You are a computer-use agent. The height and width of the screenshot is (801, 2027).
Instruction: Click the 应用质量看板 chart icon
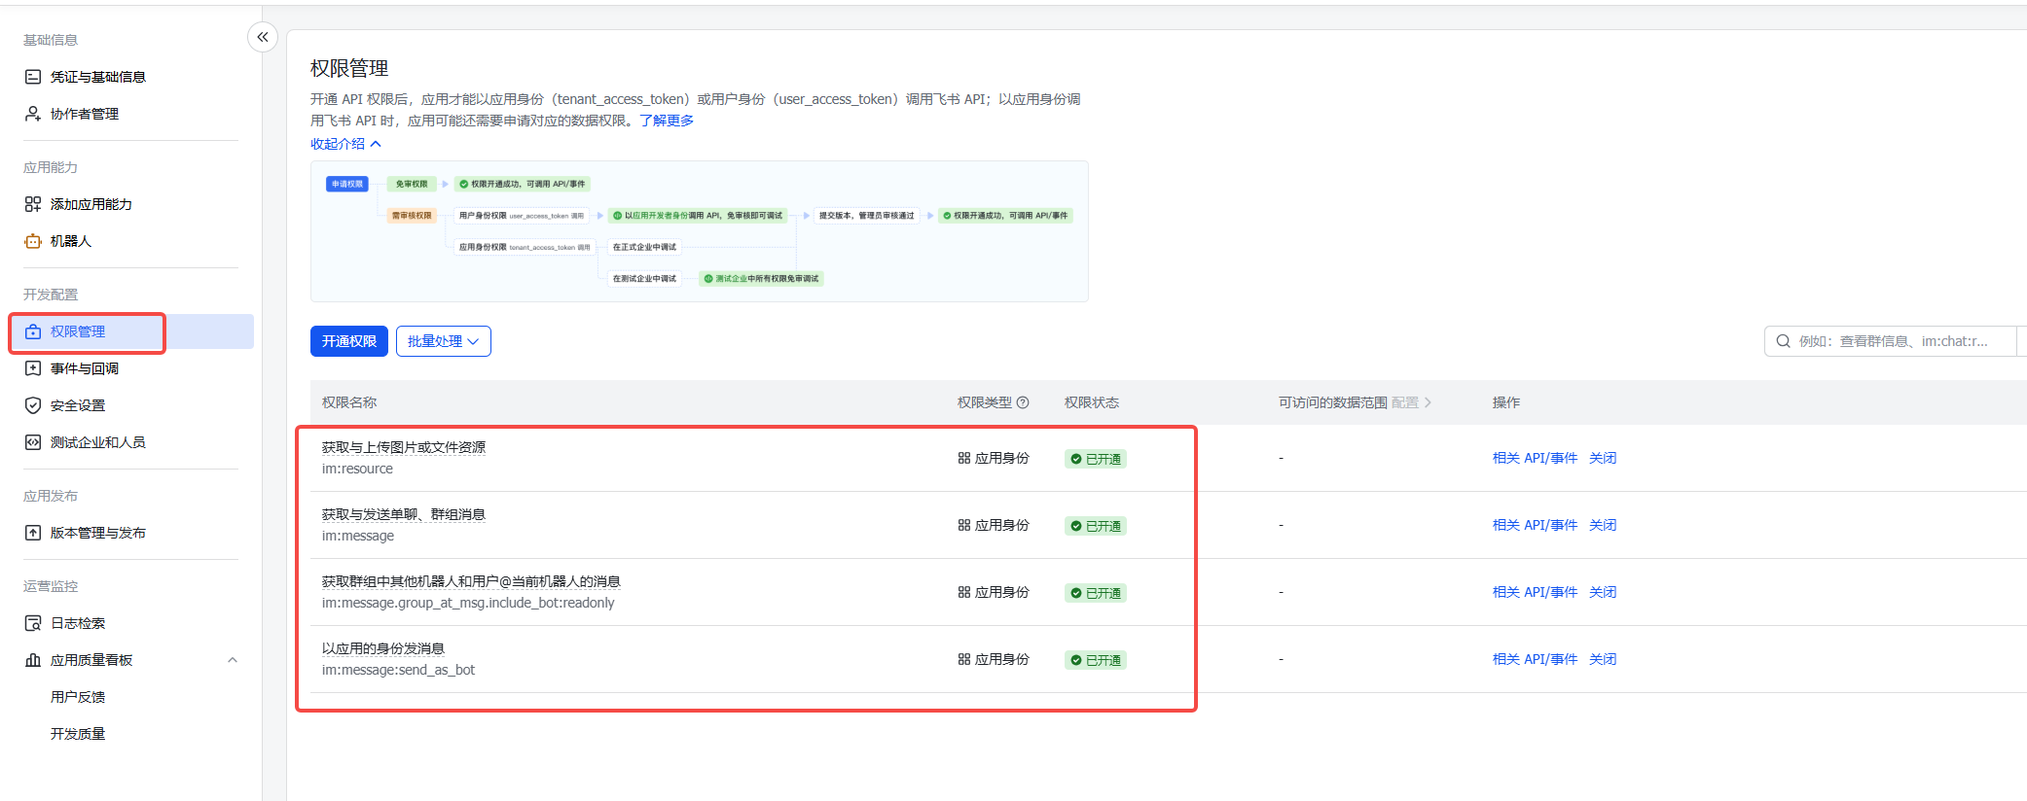pos(33,660)
